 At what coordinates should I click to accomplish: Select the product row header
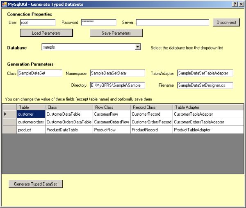click(x=9, y=130)
